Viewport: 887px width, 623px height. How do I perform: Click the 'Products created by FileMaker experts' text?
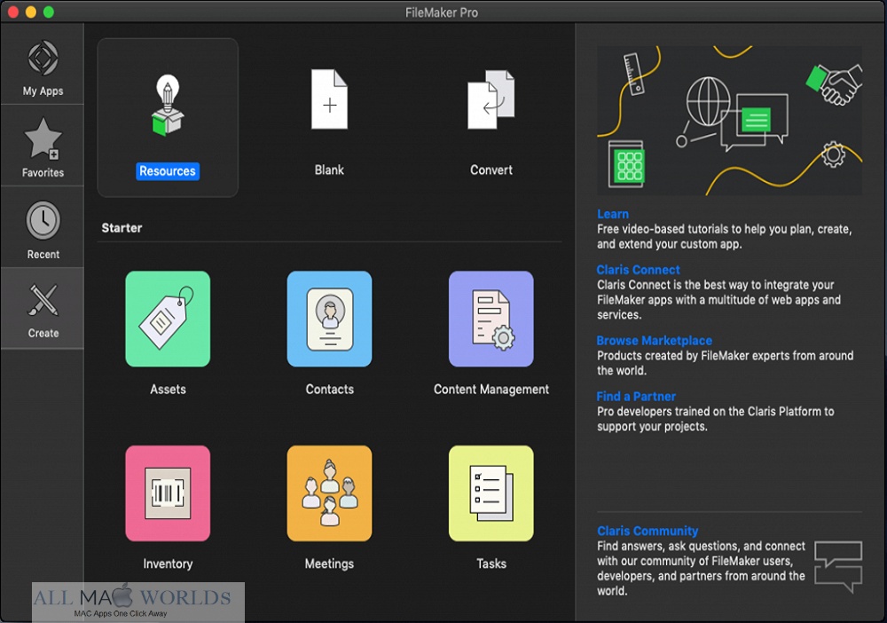(725, 363)
